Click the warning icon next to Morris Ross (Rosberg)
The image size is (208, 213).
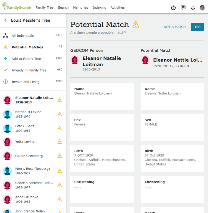60,171
